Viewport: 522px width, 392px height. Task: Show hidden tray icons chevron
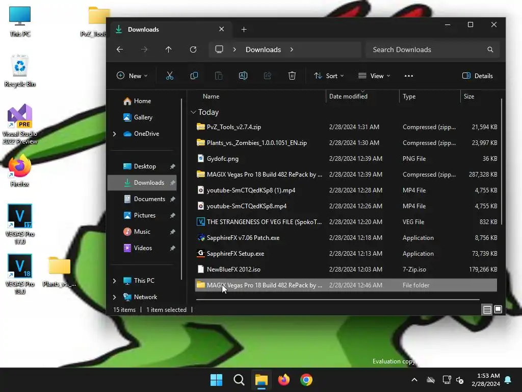414,380
